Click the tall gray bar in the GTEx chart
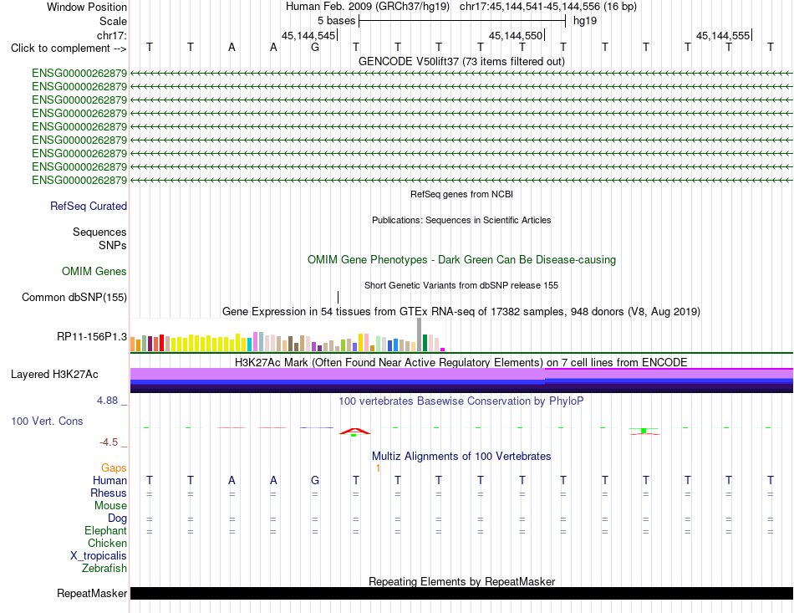The height and width of the screenshot is (613, 794). (x=419, y=335)
